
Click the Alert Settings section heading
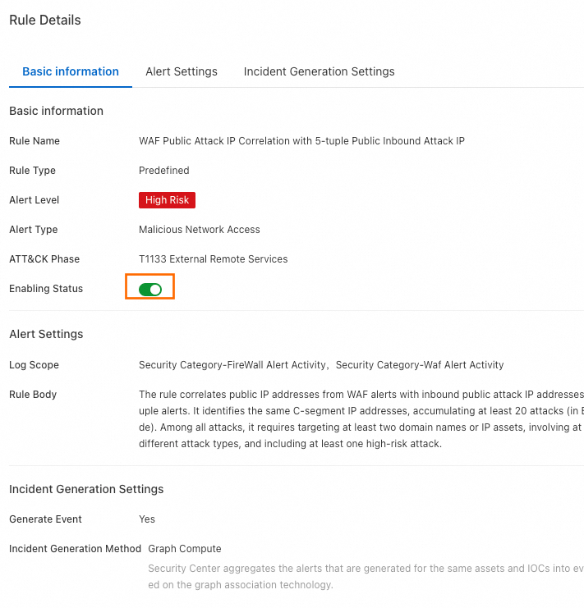click(46, 334)
